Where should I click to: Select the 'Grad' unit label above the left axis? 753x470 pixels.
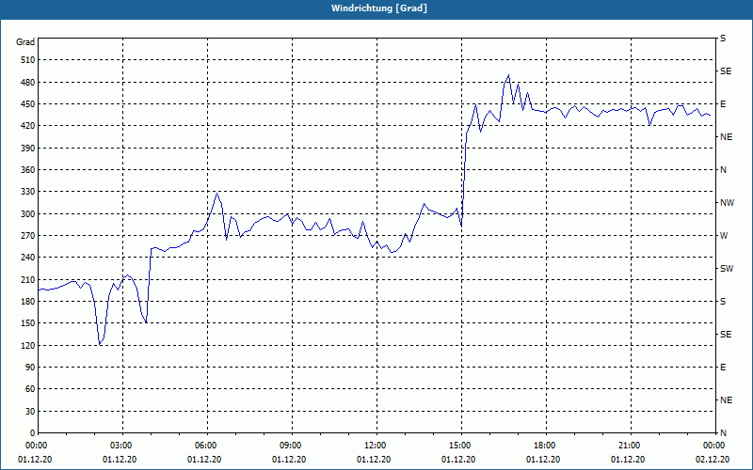click(25, 42)
